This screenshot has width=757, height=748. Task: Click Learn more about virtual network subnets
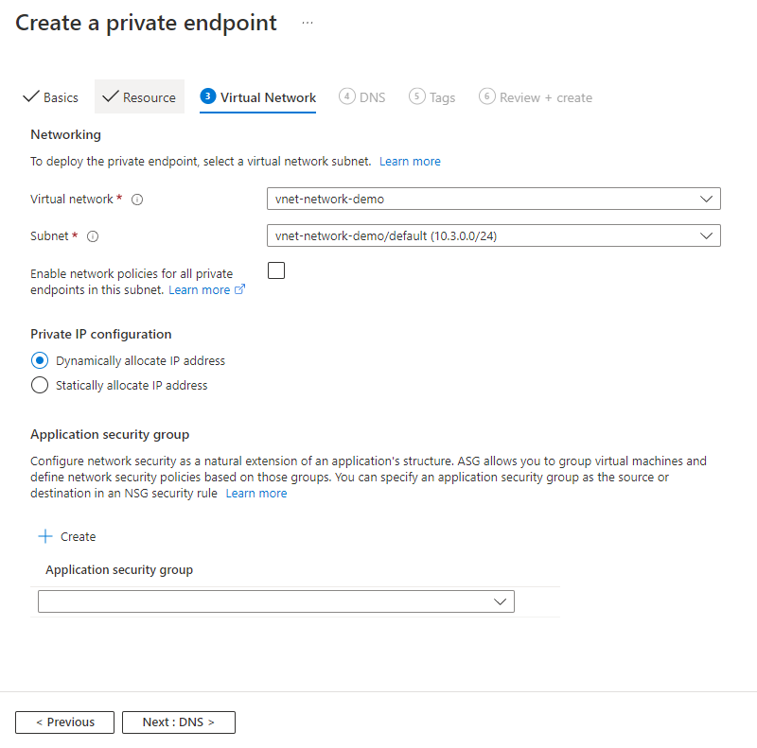tap(410, 161)
